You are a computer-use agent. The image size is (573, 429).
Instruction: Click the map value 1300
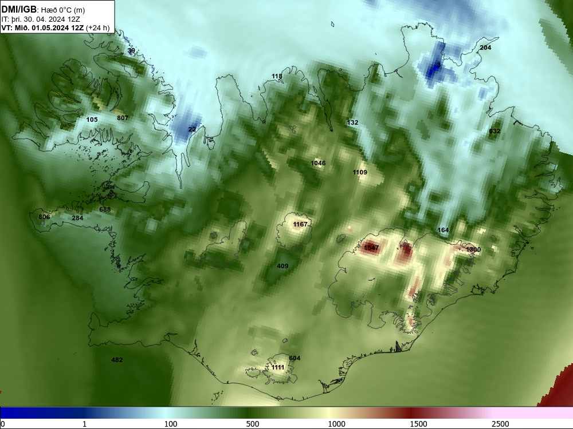pos(474,249)
